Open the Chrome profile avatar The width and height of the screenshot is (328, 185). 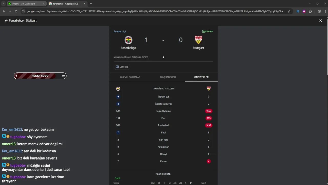point(319,11)
